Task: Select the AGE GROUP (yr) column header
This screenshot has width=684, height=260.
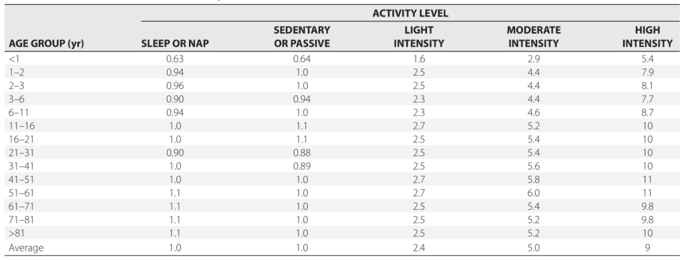Action: tap(47, 43)
